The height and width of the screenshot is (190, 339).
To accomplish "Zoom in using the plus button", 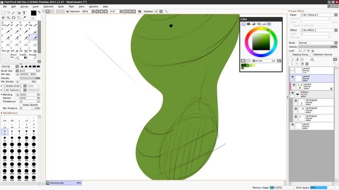I will (x=101, y=12).
